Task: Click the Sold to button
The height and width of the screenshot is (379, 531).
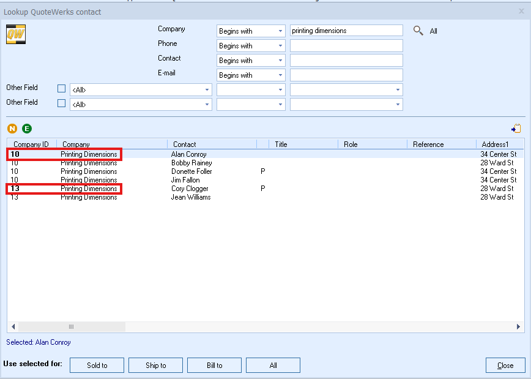Action: tap(97, 365)
